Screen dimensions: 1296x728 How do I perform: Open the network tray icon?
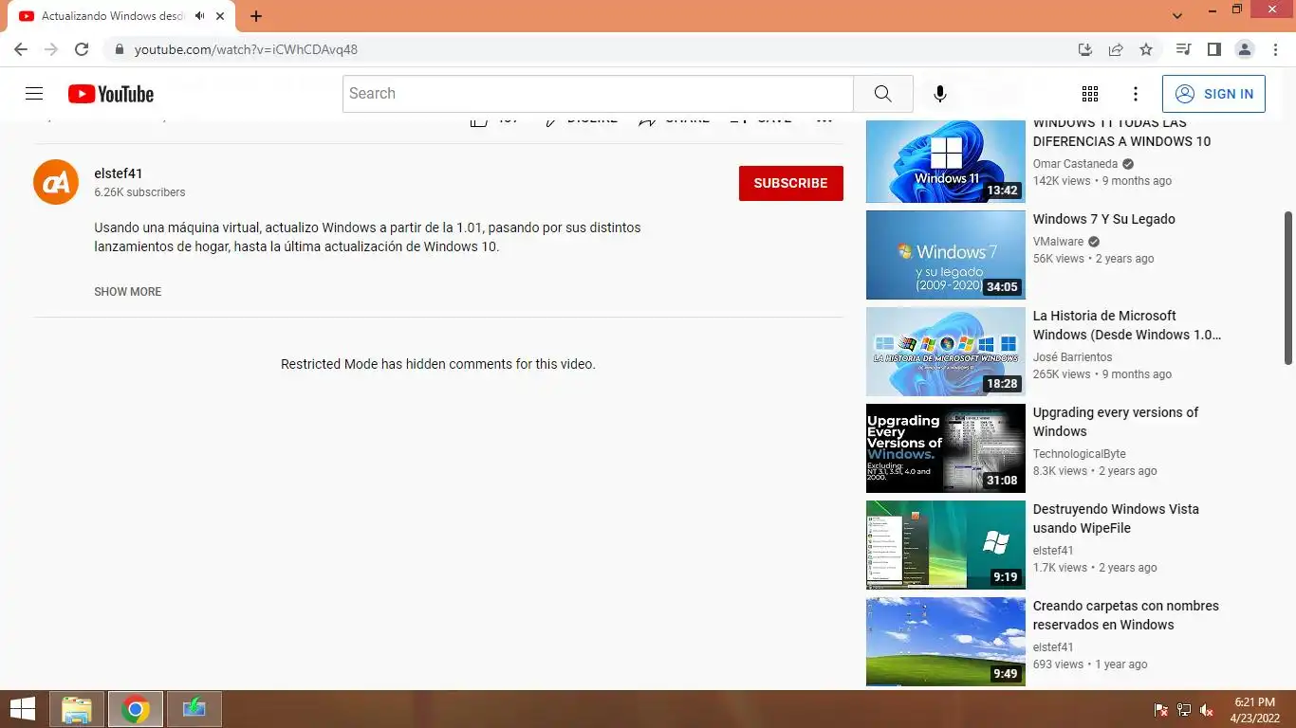tap(1184, 710)
